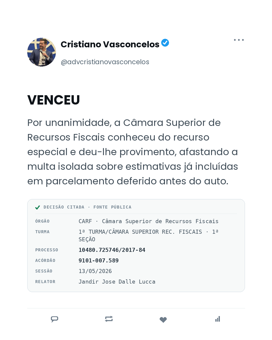The height and width of the screenshot is (340, 272).
Task: Click the post body text paragraph
Action: pos(132,152)
